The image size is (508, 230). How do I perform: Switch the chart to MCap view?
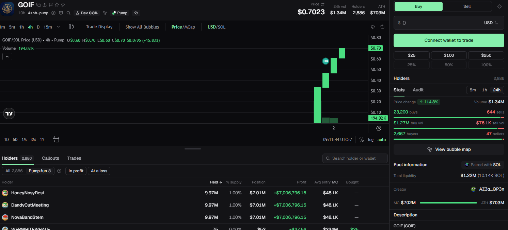point(190,27)
